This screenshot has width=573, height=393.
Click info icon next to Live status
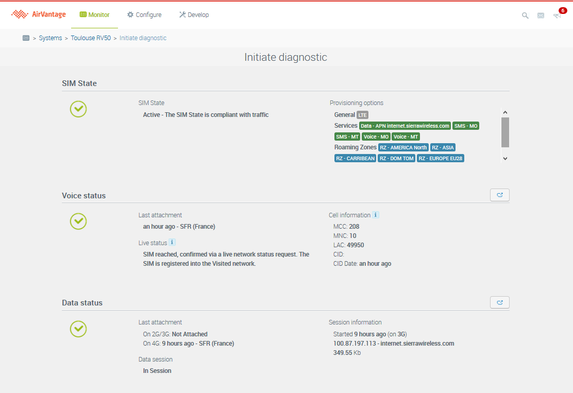point(172,242)
